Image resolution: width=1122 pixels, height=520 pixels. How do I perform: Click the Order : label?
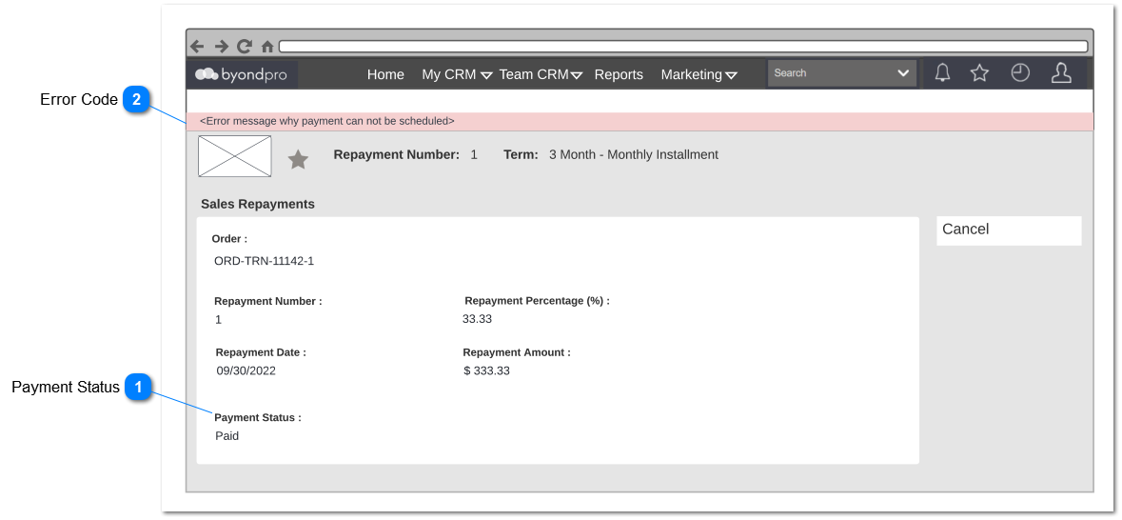229,239
